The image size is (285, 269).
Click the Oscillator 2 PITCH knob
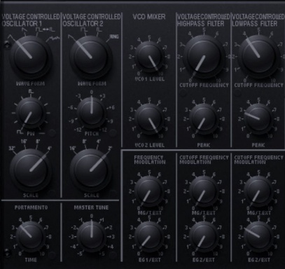[91, 112]
